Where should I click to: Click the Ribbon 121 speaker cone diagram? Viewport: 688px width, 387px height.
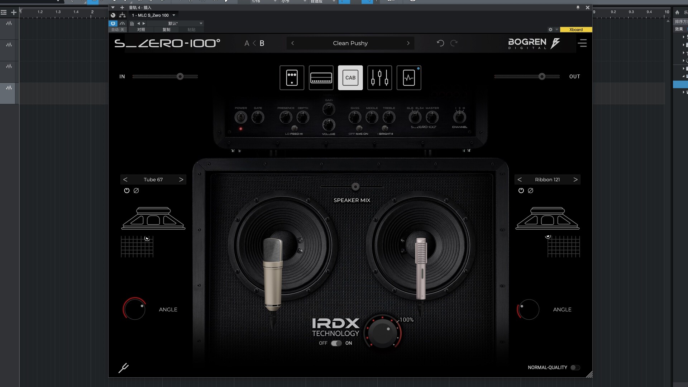[548, 218]
